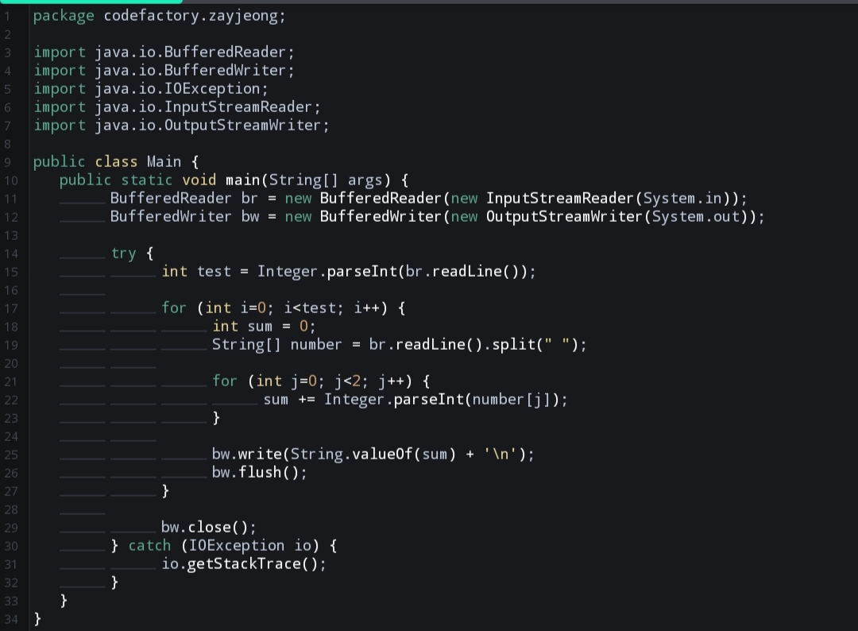The width and height of the screenshot is (858, 631).
Task: Click 'Integer.parseInt(br.readLine())' on line 15
Action: coord(392,272)
